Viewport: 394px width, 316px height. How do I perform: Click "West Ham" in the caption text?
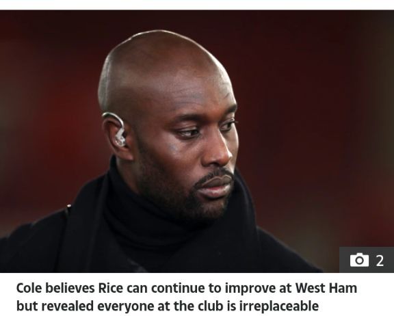[326, 288]
